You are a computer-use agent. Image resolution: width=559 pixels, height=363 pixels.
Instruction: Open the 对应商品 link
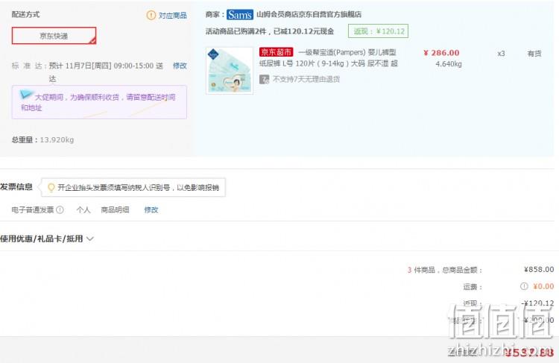click(x=173, y=16)
